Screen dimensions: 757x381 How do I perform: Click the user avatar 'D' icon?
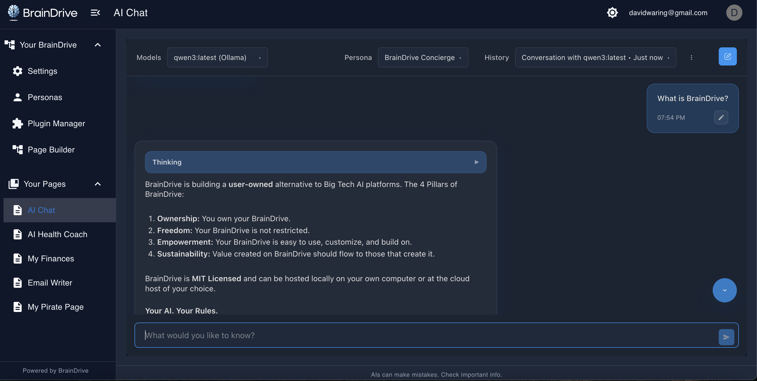click(734, 13)
